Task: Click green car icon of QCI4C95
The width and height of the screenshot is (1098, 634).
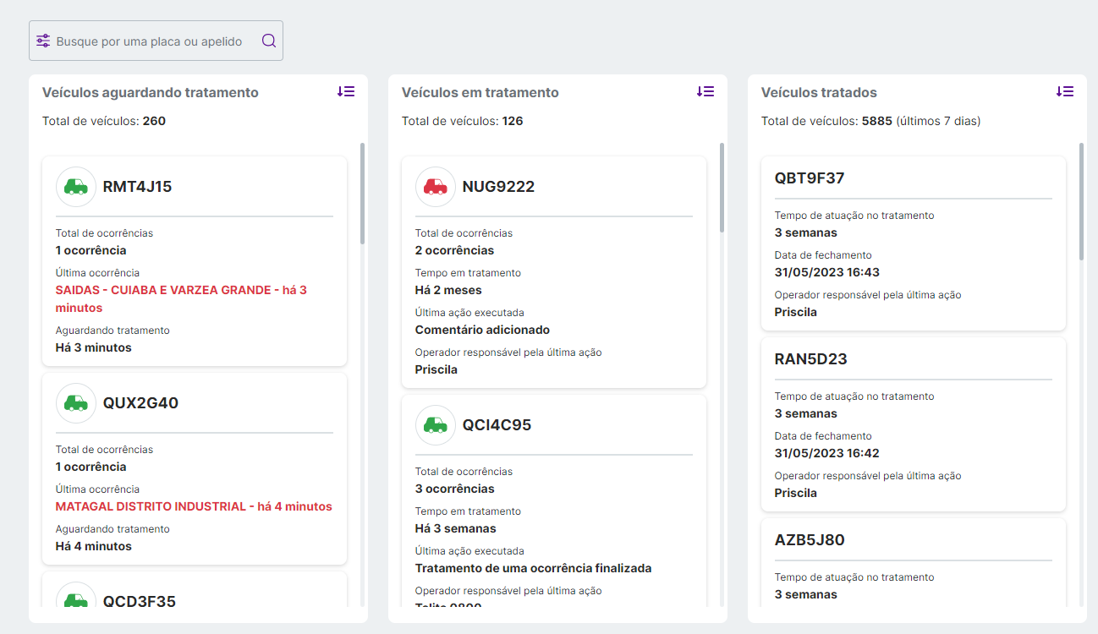Action: pos(436,425)
